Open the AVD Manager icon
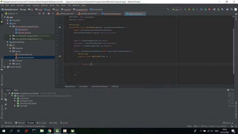 coord(218,9)
